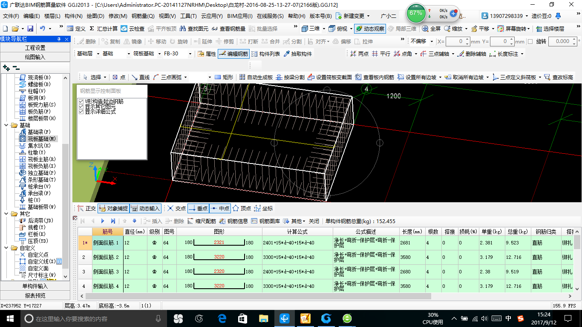The height and width of the screenshot is (327, 582).
Task: Collapse all nodes with the minus icon
Action: (16, 68)
